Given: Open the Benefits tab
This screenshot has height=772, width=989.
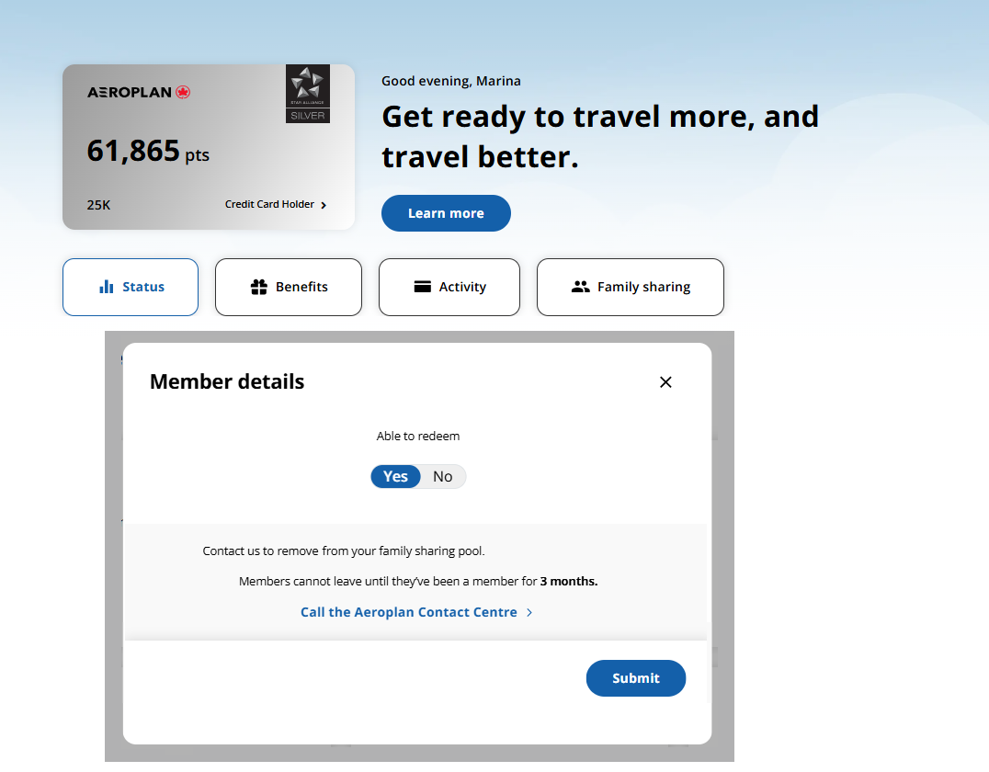Looking at the screenshot, I should tap(289, 287).
